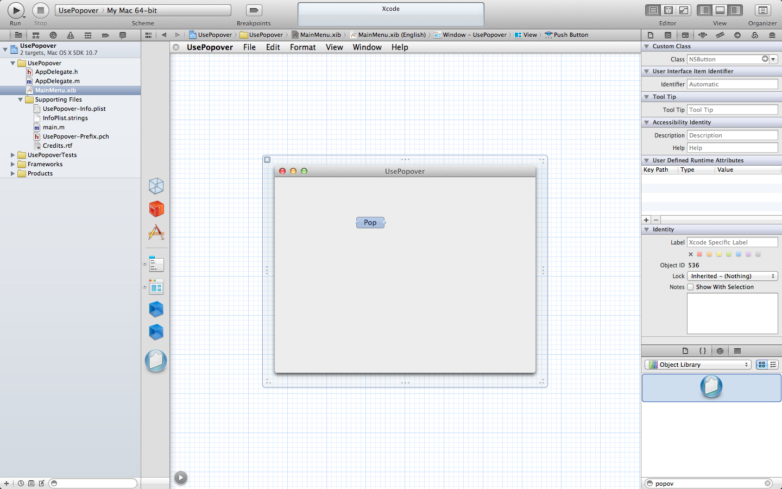Switch library to list view mode
This screenshot has height=489, width=782.
773,365
